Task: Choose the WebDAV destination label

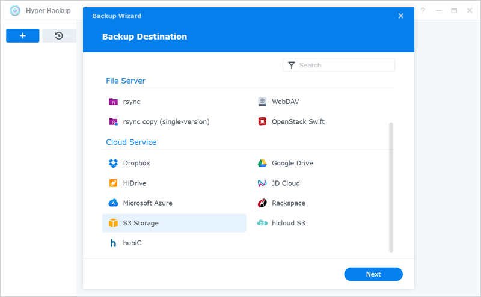Action: pyautogui.click(x=285, y=102)
